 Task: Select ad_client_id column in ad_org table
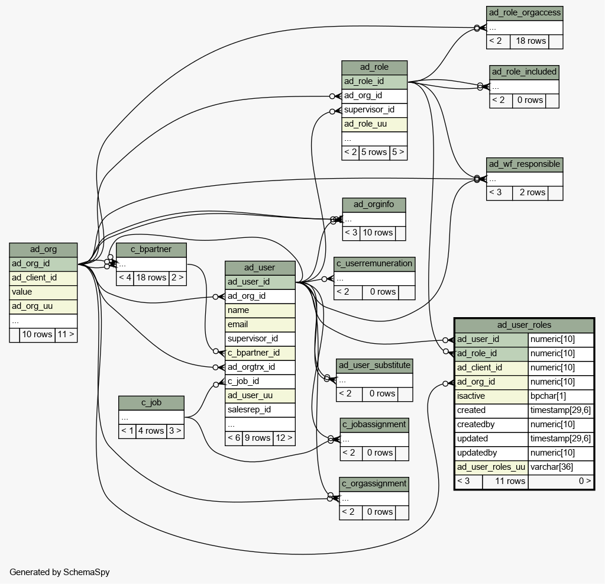(43, 278)
